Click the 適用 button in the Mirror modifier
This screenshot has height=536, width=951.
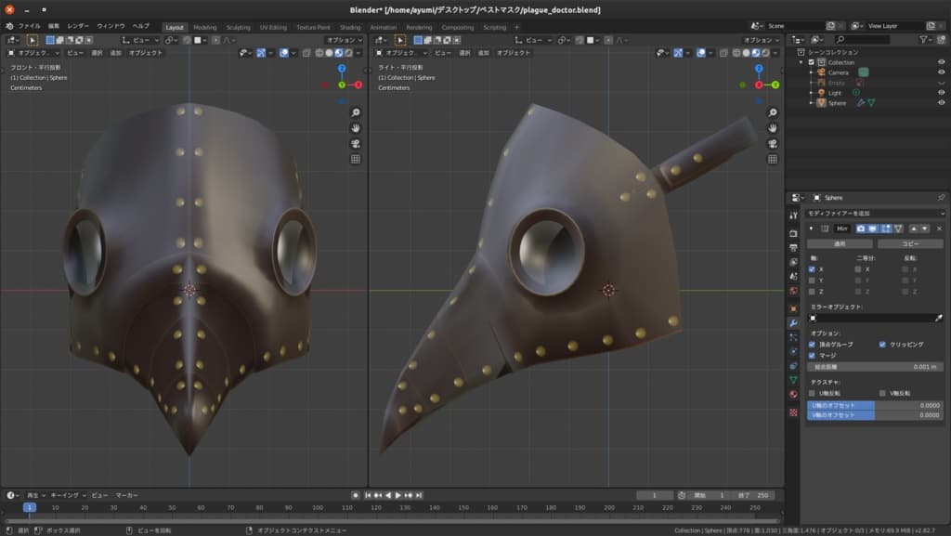pos(839,243)
